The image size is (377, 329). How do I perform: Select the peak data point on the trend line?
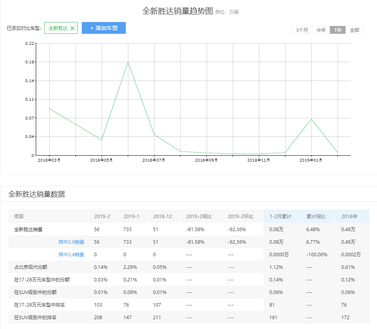pyautogui.click(x=128, y=62)
